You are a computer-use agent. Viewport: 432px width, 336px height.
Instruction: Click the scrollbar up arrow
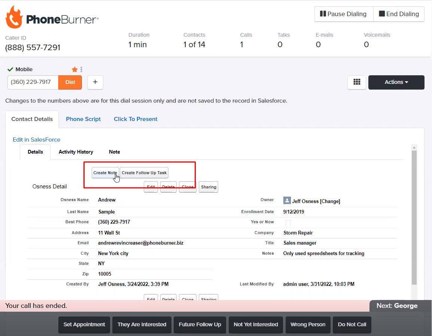[414, 148]
